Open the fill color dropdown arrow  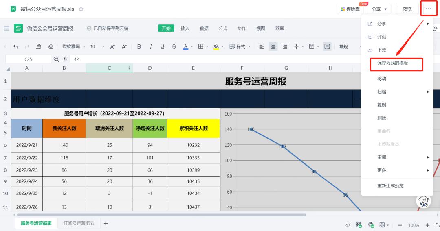point(222,46)
